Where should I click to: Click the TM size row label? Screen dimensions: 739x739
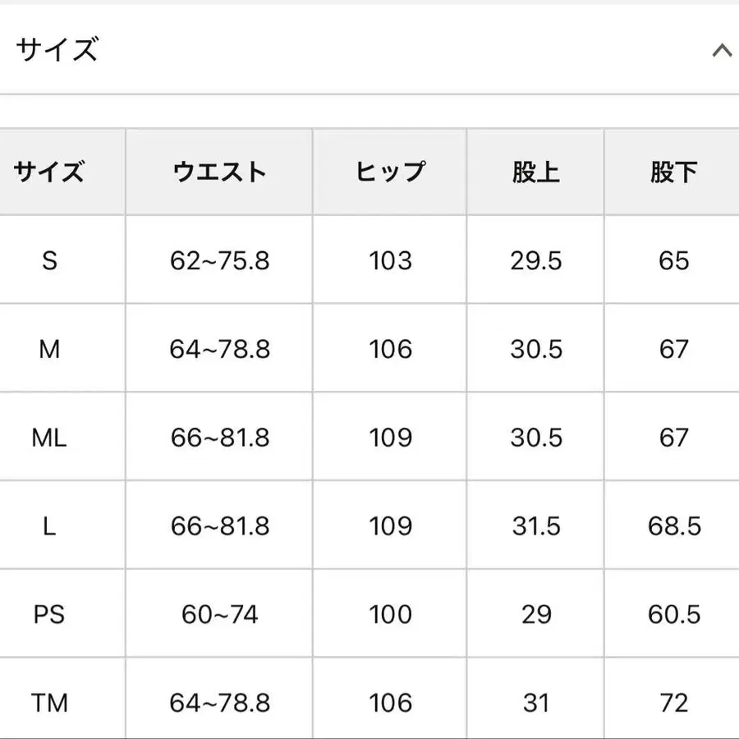tap(51, 702)
